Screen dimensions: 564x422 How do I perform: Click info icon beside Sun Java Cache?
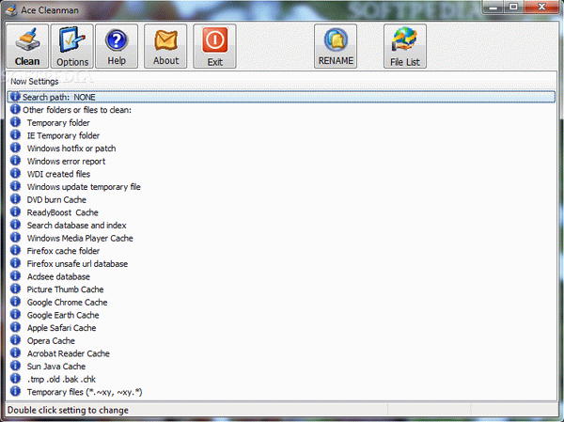(x=15, y=366)
